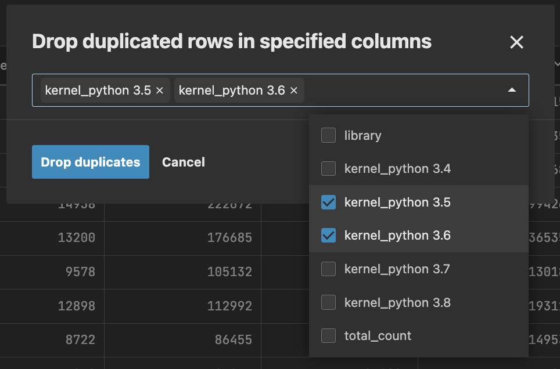This screenshot has width=560, height=369.
Task: Select the kernel_python 3.5 chip label
Action: 98,91
